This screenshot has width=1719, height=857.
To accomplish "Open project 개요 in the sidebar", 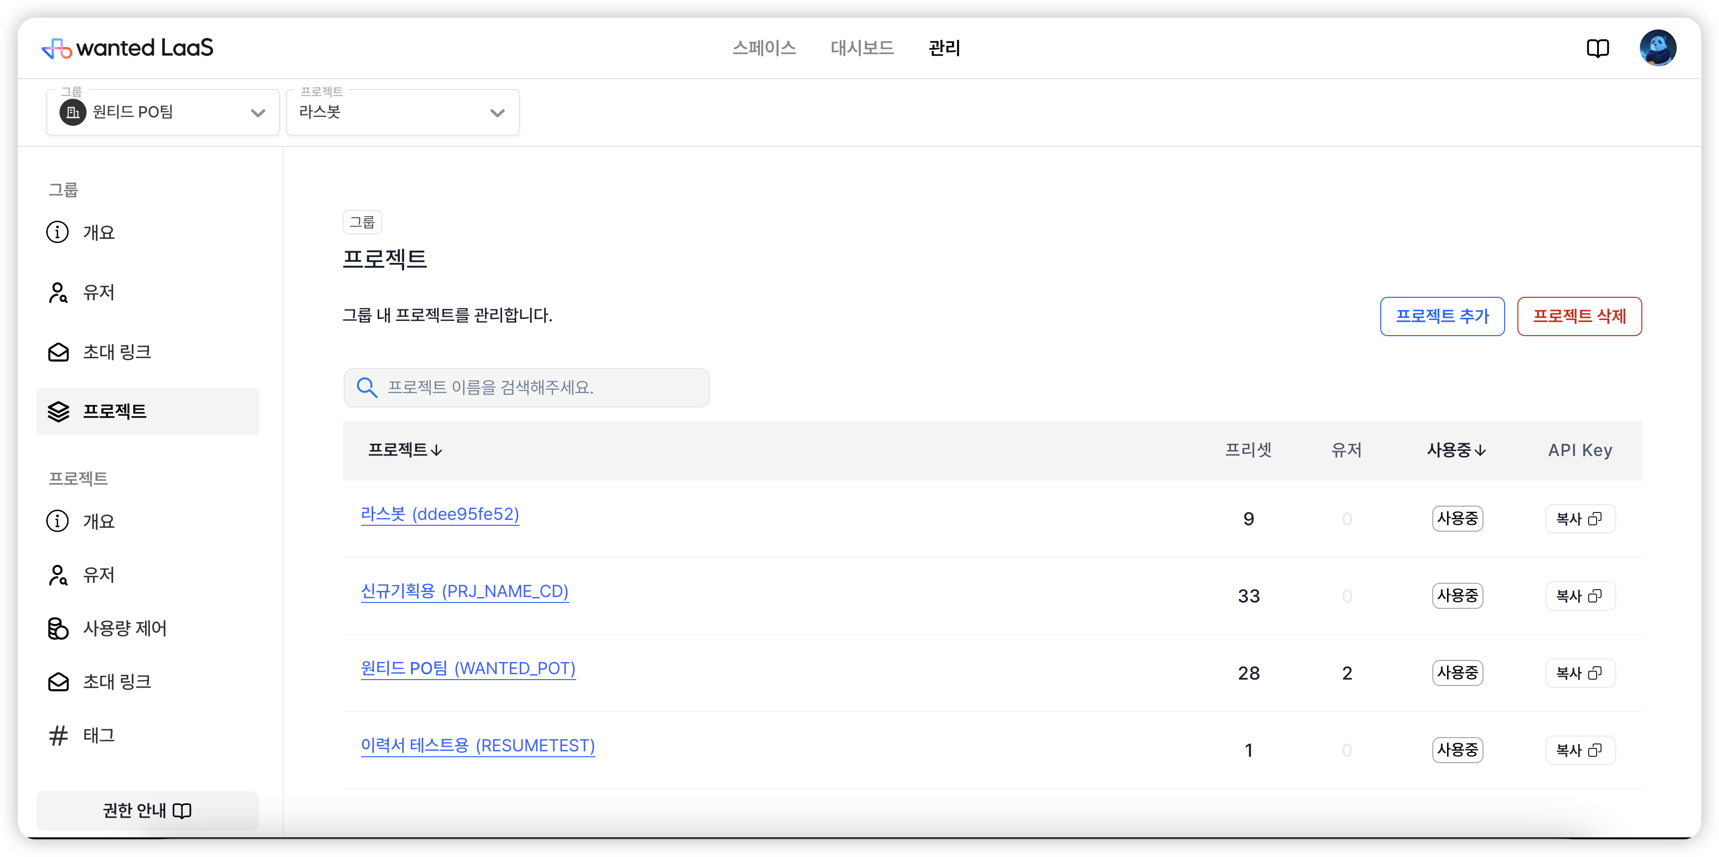I will point(148,521).
